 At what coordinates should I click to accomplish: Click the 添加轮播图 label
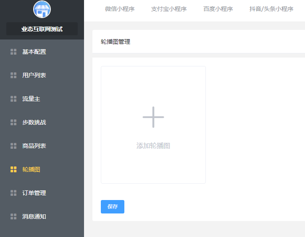click(x=153, y=146)
